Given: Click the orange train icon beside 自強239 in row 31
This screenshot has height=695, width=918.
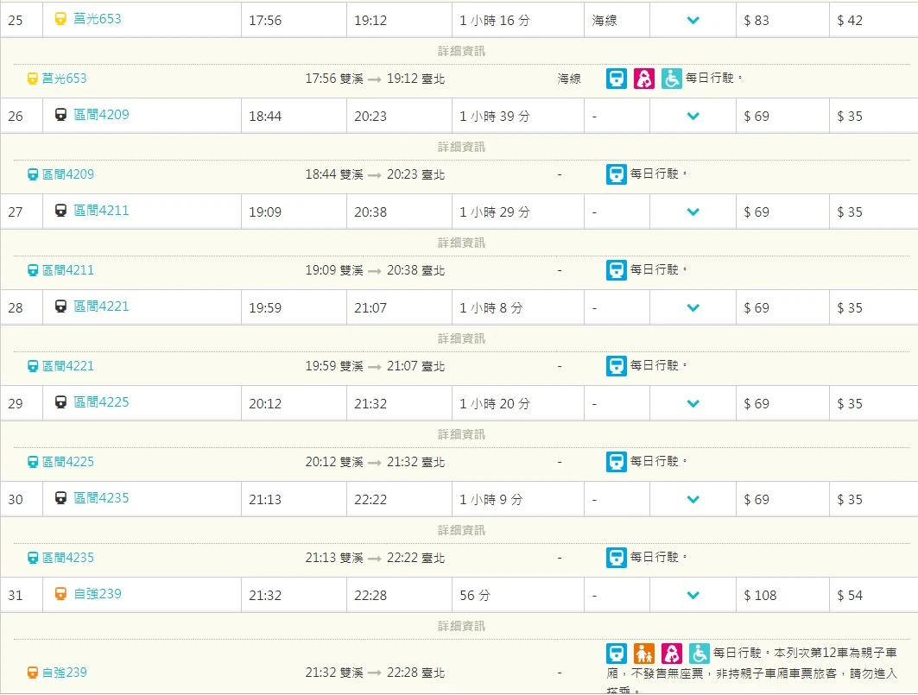Looking at the screenshot, I should [60, 594].
